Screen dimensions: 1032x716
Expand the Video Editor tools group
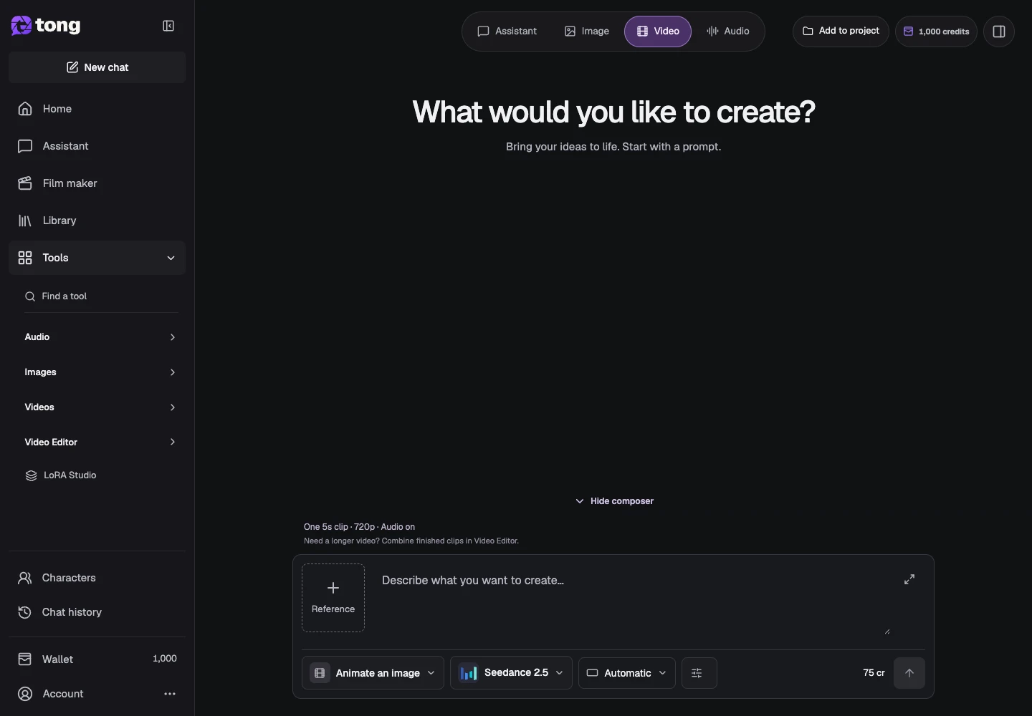coord(100,442)
